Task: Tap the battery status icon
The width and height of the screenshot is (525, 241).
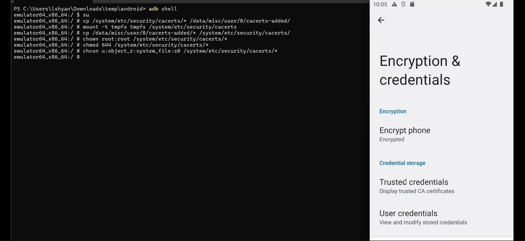Action: (502, 4)
